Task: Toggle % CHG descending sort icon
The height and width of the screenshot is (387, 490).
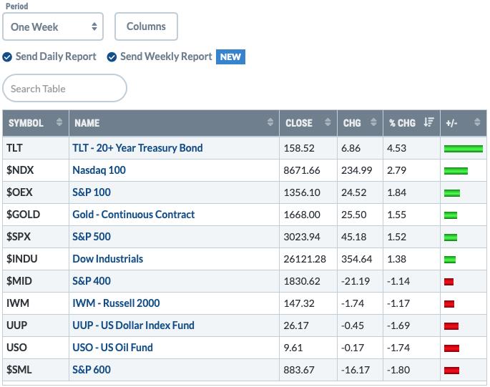Action: [x=428, y=122]
